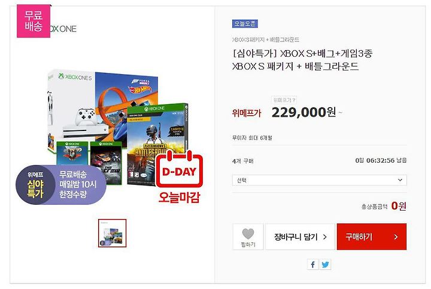Click the 심야특가 purple promo badge
The image size is (431, 289).
[x=61, y=184]
